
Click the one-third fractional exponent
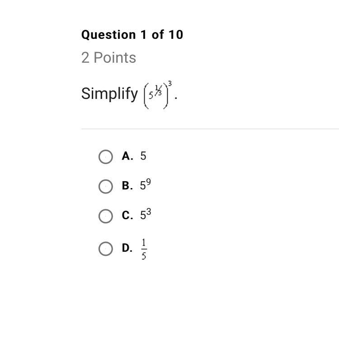pos(158,90)
